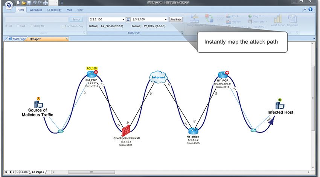Select the bst_POP router icon
Screen dimensions: 320x177
(91, 74)
